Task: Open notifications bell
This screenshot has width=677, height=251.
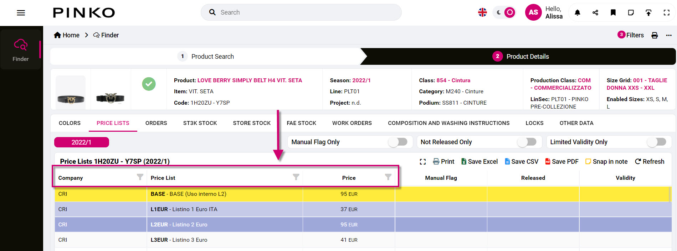Action: pyautogui.click(x=578, y=13)
